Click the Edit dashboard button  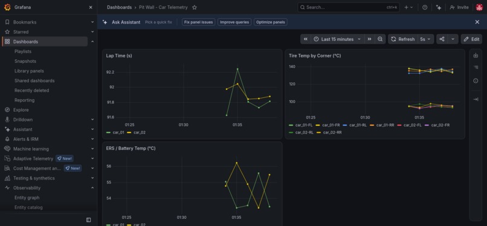point(471,39)
